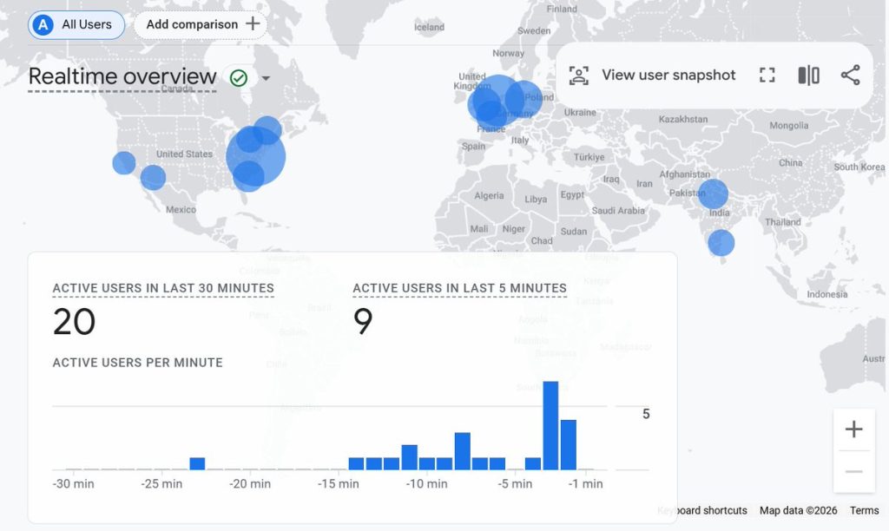Open the Realtime overview title menu
Image resolution: width=889 pixels, height=531 pixels.
point(122,77)
